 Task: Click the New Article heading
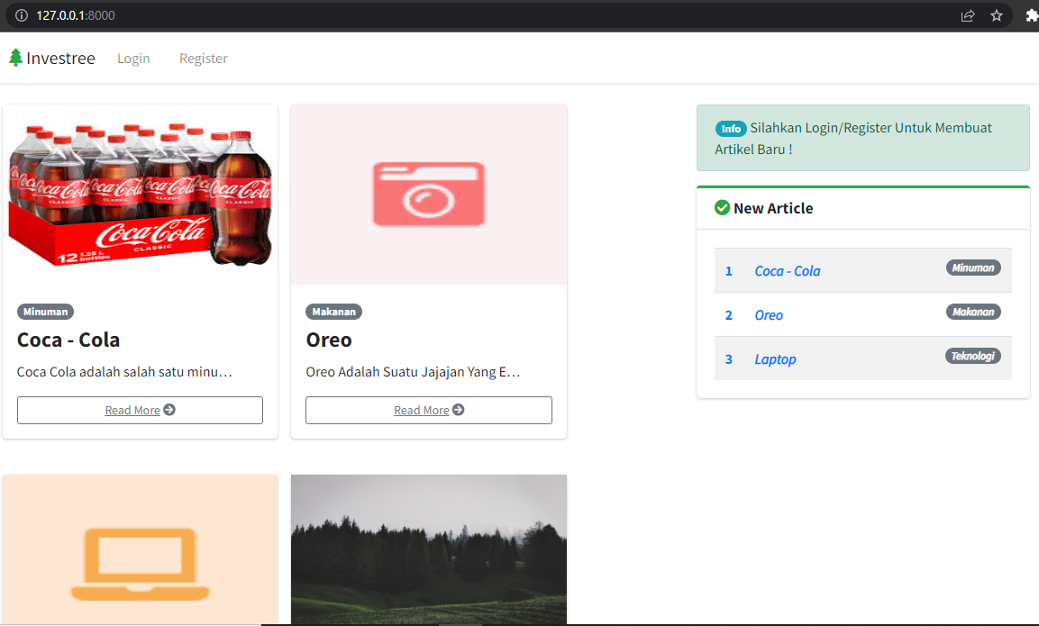click(x=773, y=208)
